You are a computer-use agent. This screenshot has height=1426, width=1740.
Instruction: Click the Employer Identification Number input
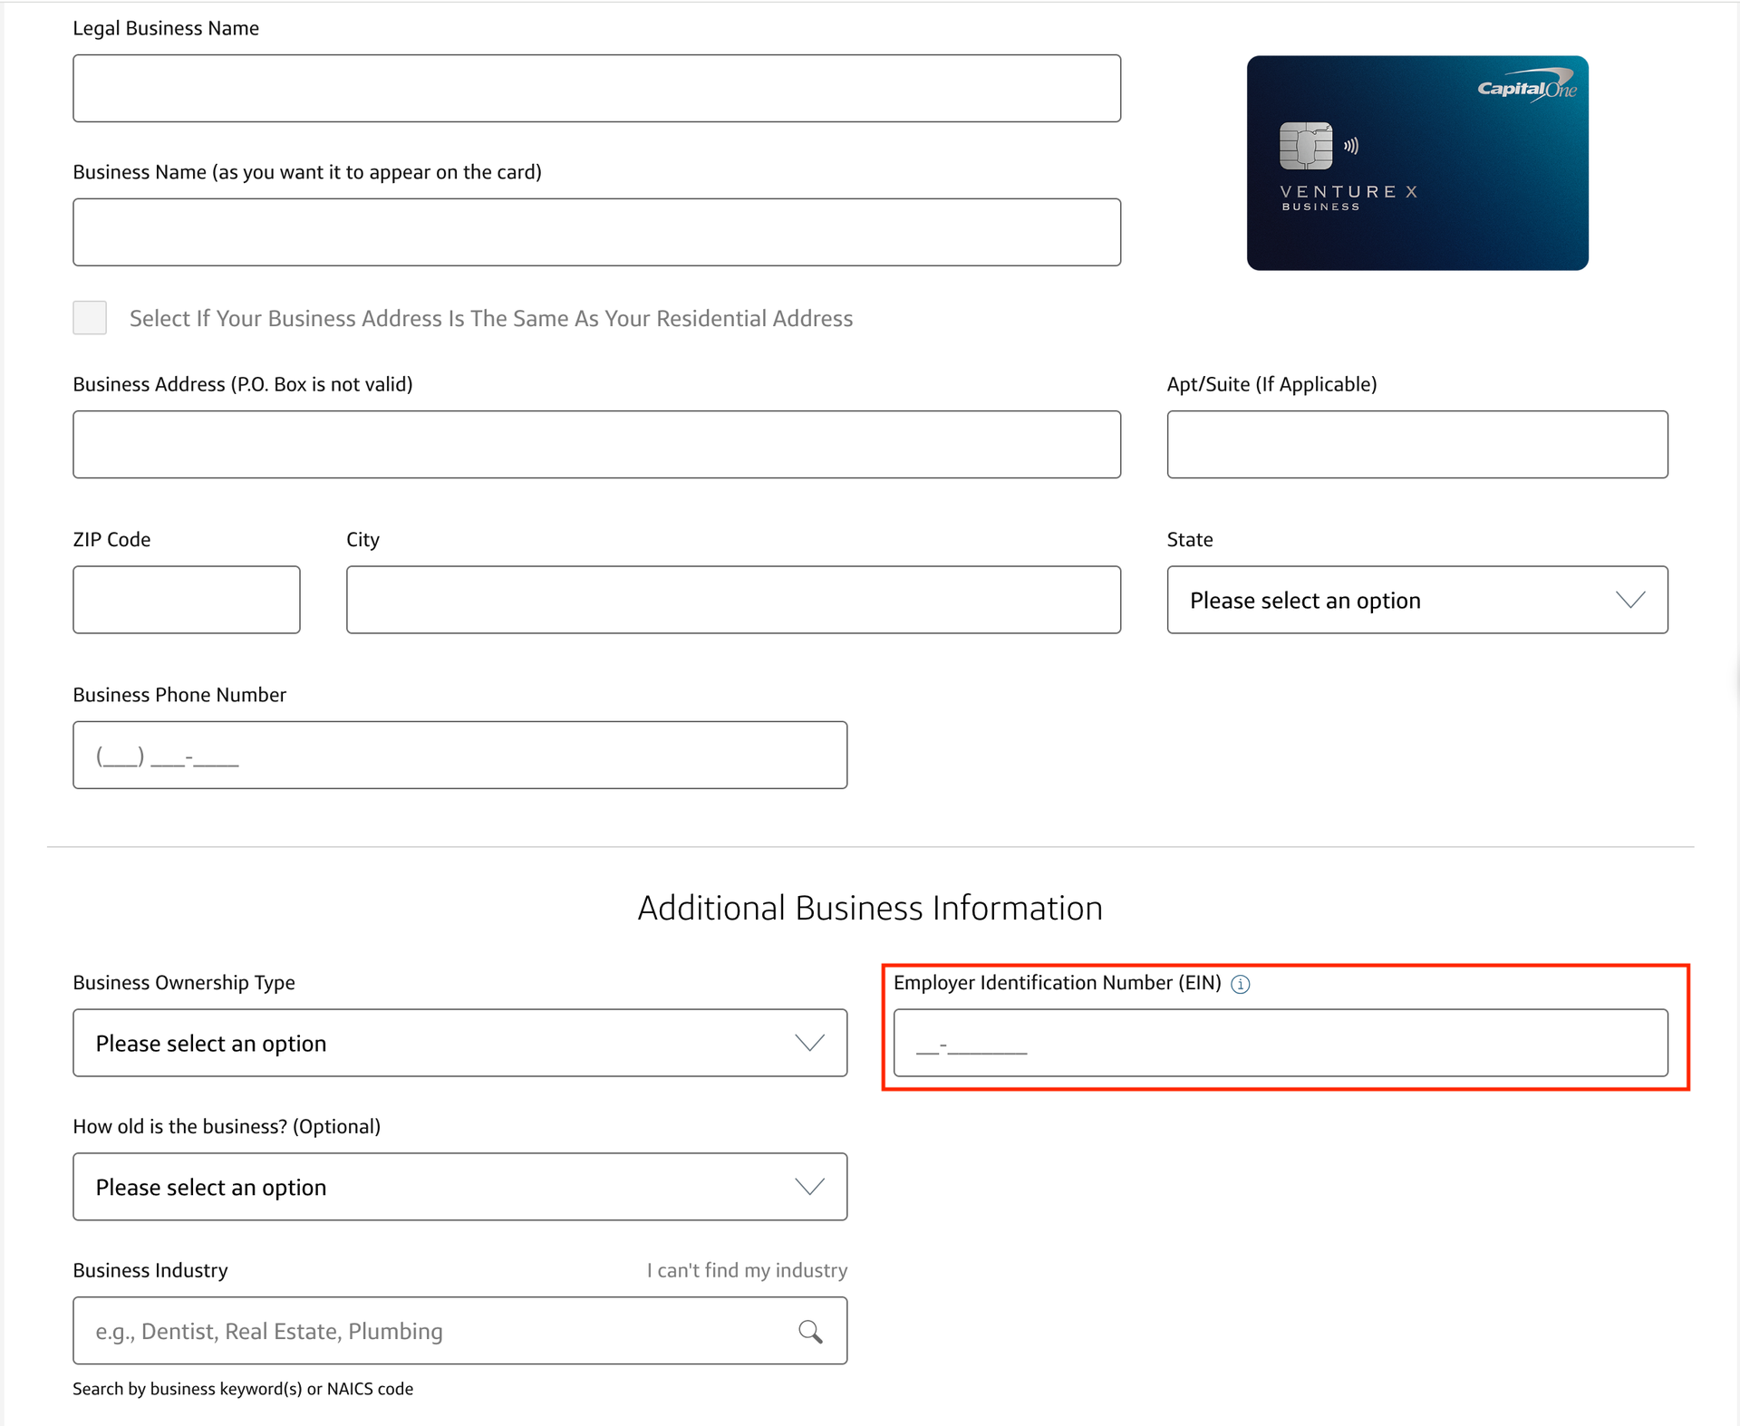click(1278, 1043)
